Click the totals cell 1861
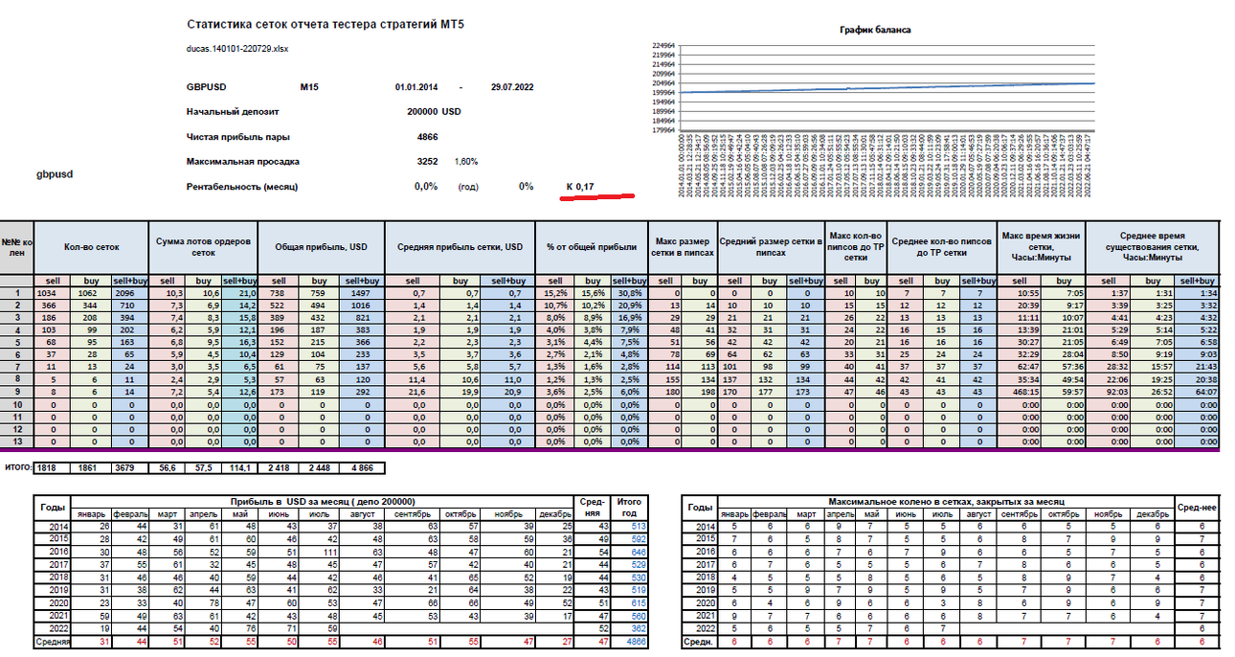Viewport: 1235px width, 657px height. point(91,467)
